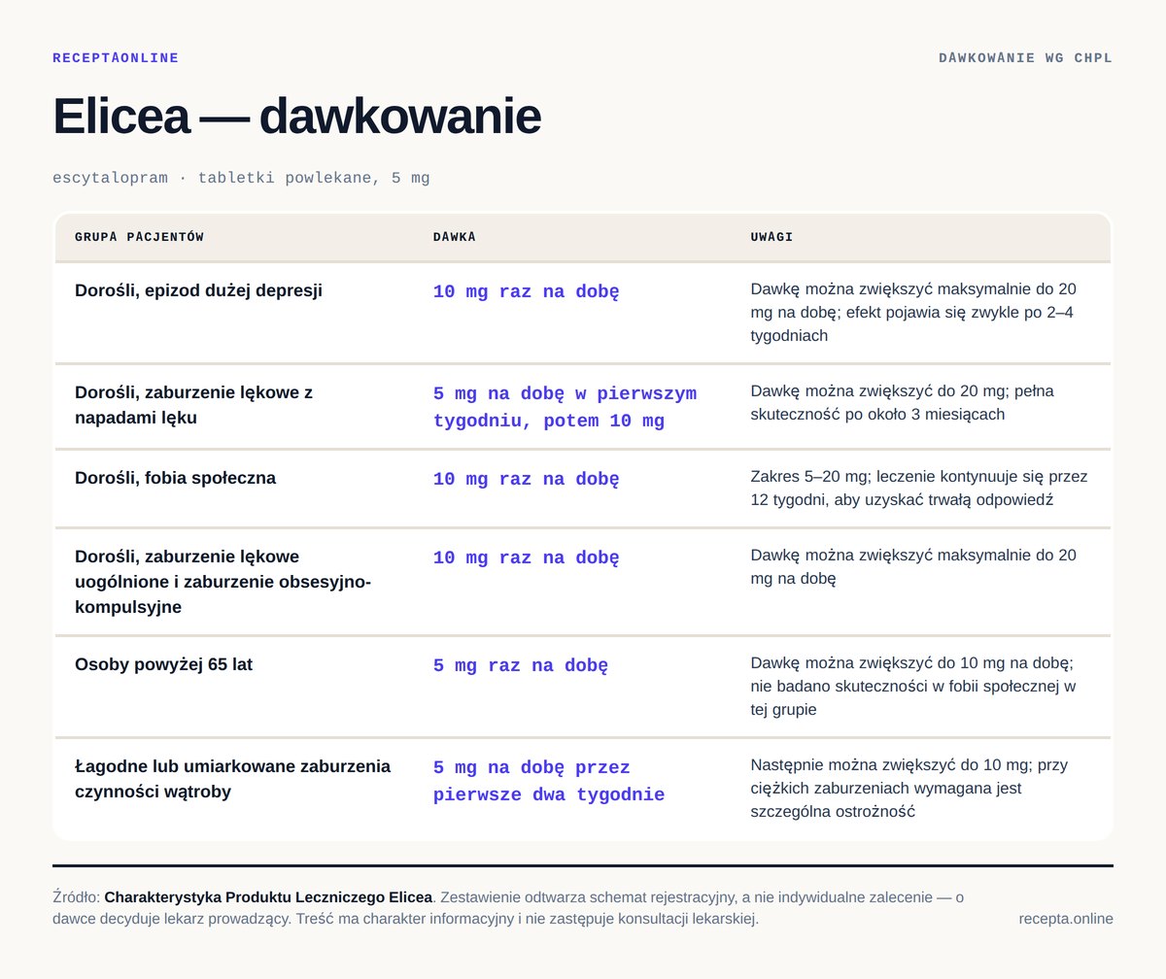Click note 'efekt pojawia się zwykle po 2–4 tygodniach'
Viewport: 1166px width, 979px height.
pyautogui.click(x=911, y=323)
